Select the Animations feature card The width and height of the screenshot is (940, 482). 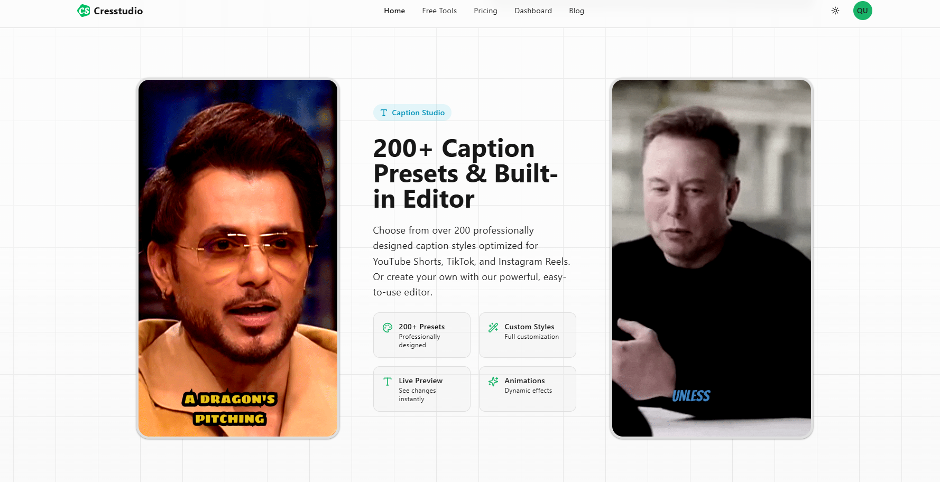coord(527,389)
